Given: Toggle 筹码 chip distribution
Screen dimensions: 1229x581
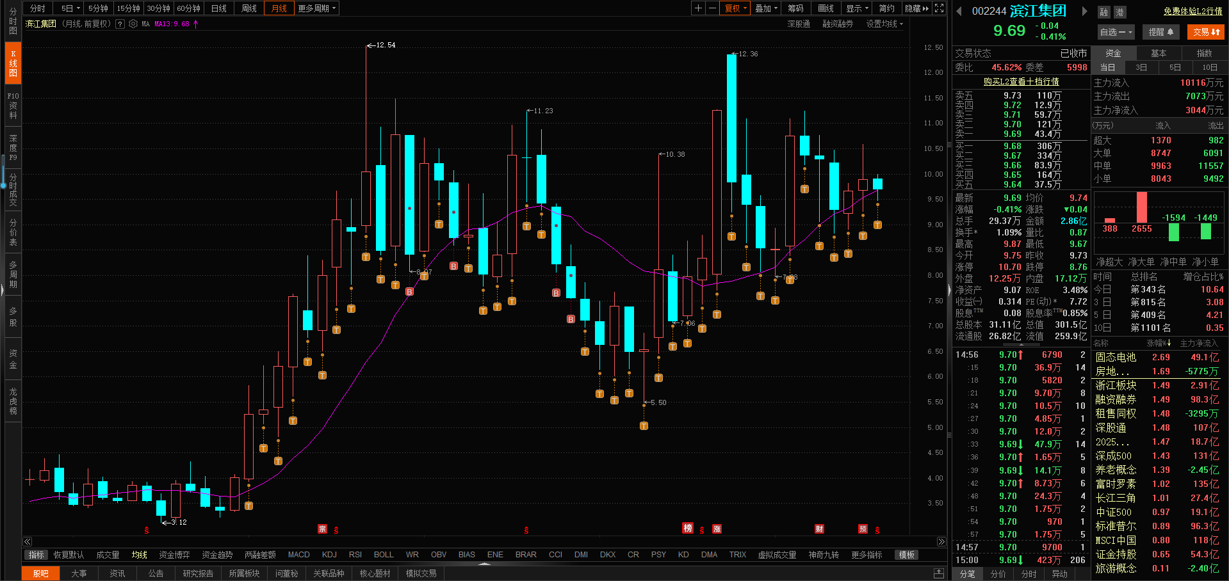Looking at the screenshot, I should tap(795, 8).
